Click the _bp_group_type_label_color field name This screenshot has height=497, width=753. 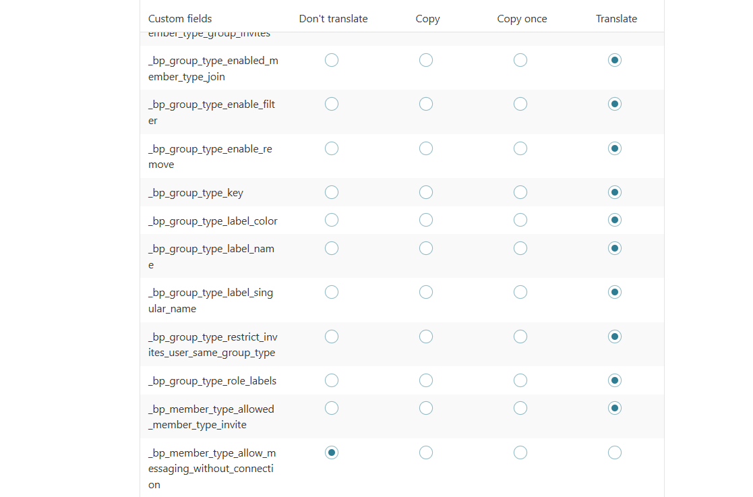tap(212, 221)
